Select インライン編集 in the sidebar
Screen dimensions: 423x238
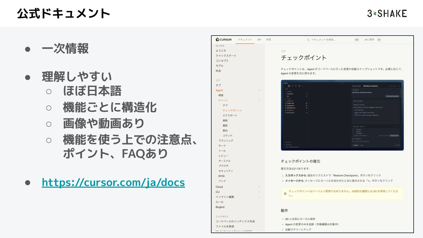pyautogui.click(x=225, y=197)
